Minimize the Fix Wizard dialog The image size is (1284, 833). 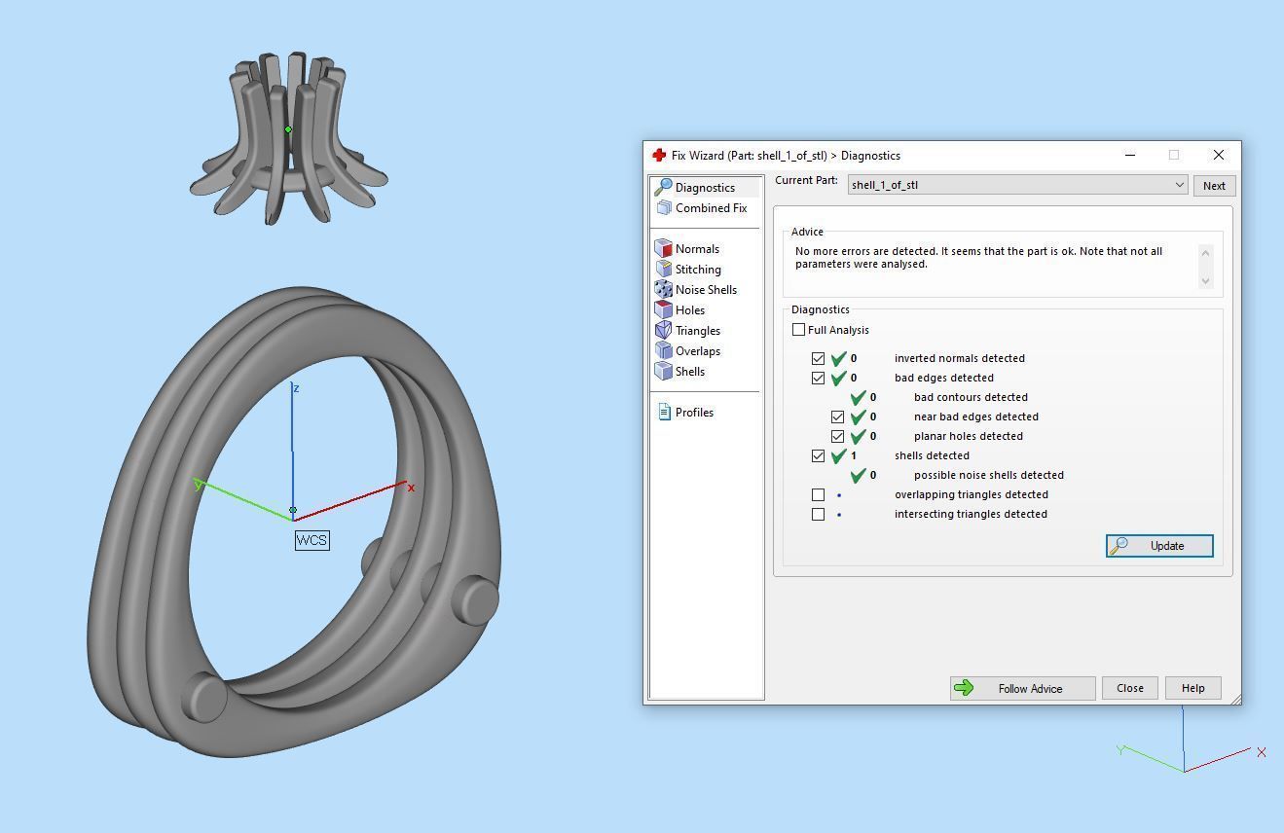(1130, 155)
